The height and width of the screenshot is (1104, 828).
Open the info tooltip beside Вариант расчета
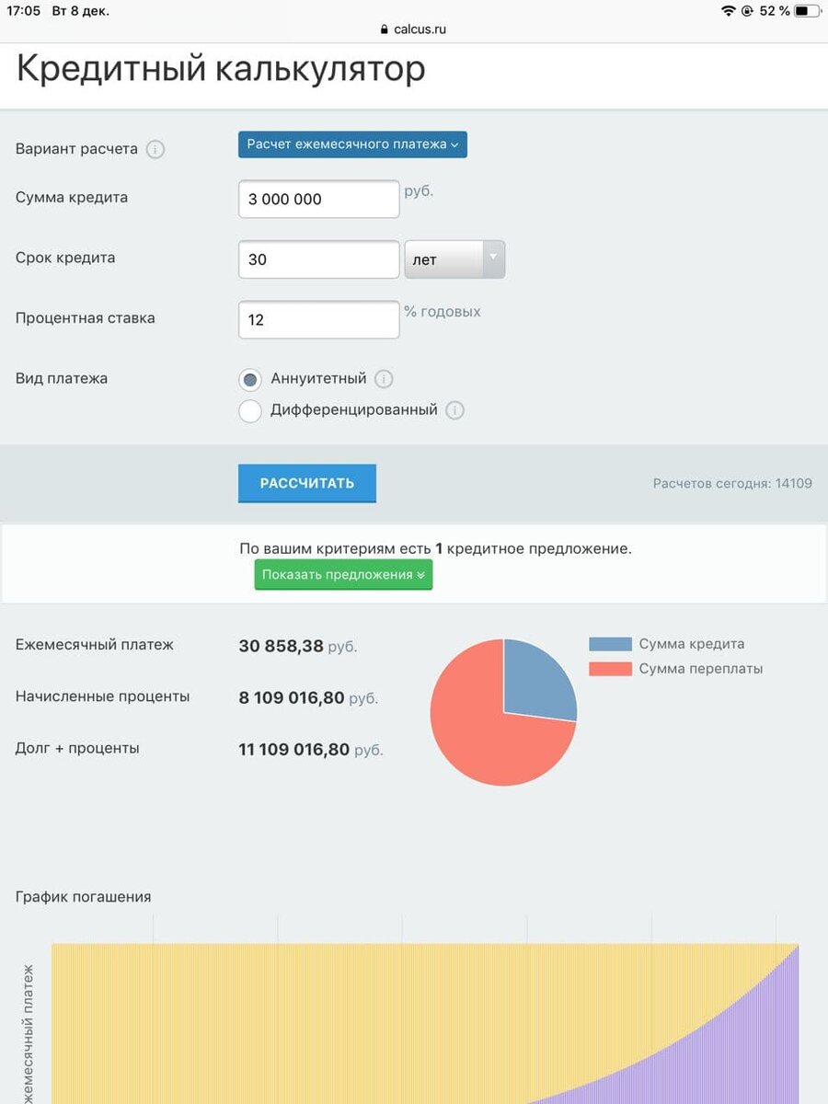[156, 150]
